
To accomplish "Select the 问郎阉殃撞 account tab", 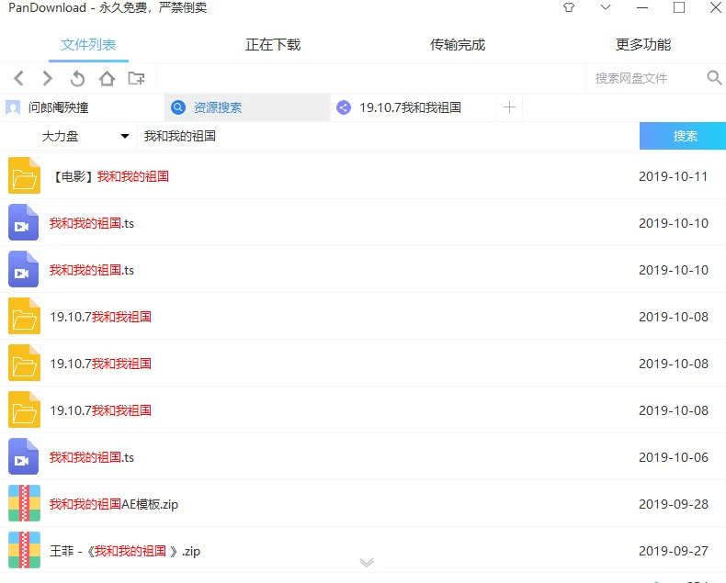I will 83,107.
